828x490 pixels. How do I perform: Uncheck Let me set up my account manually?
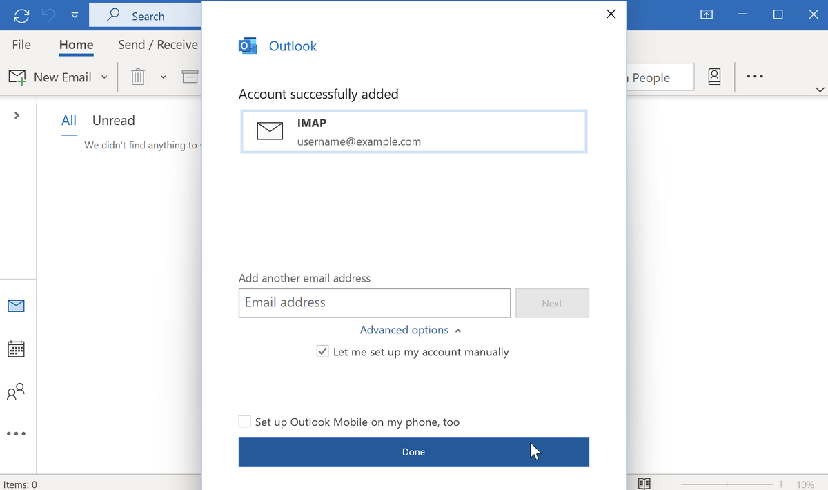[322, 351]
